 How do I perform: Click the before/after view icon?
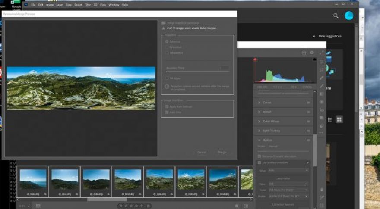246,206
